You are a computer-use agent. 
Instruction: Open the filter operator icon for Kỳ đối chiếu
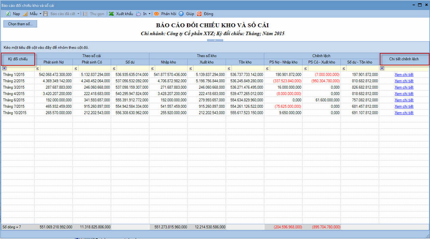tap(4, 68)
